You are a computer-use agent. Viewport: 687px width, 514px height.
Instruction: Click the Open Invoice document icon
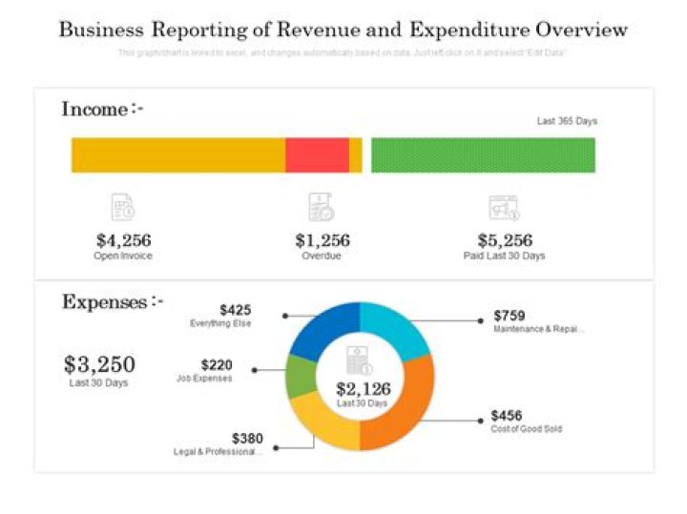pyautogui.click(x=123, y=207)
